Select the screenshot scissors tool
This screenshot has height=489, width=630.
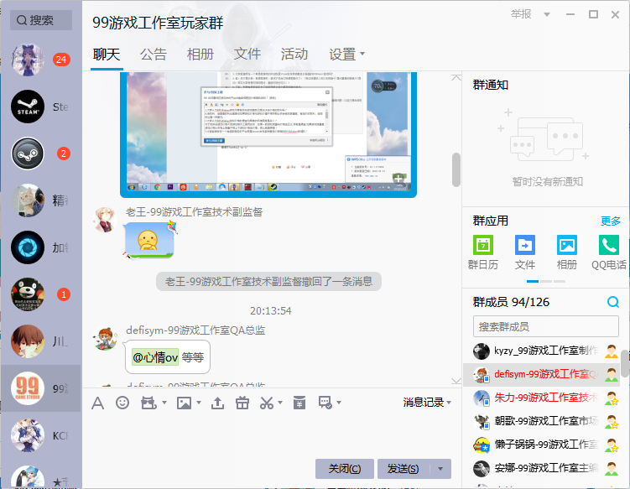coord(267,403)
